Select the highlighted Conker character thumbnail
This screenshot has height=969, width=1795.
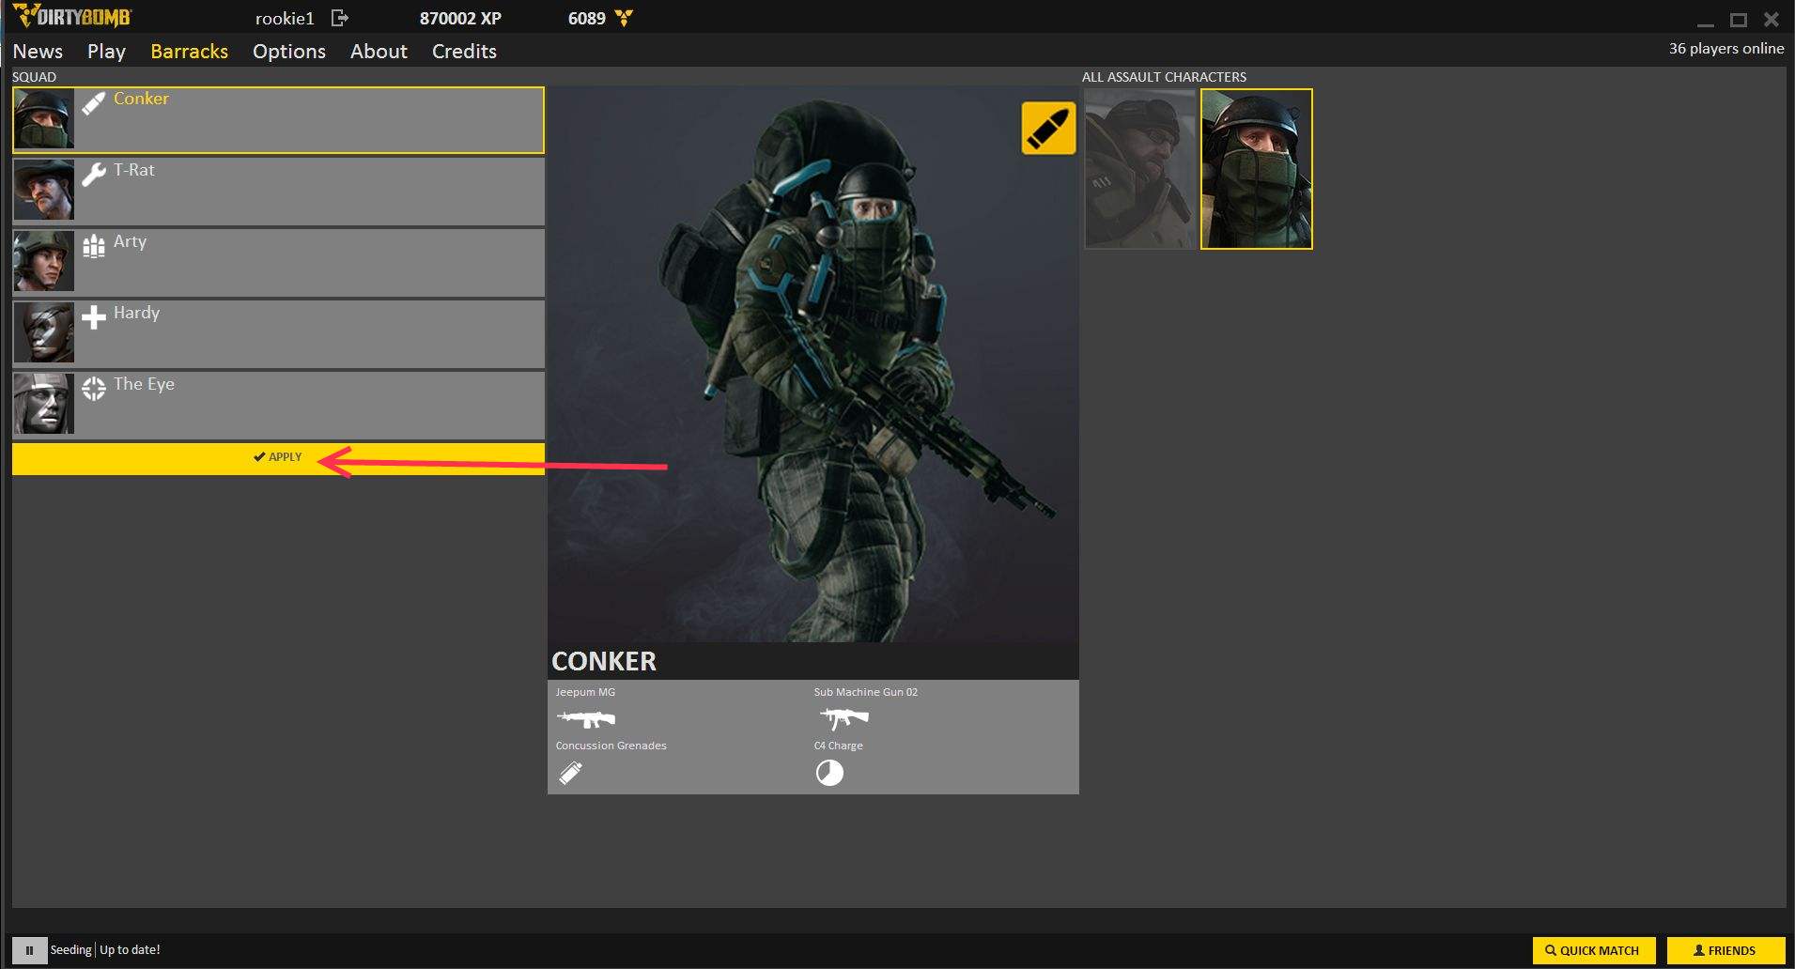1256,169
